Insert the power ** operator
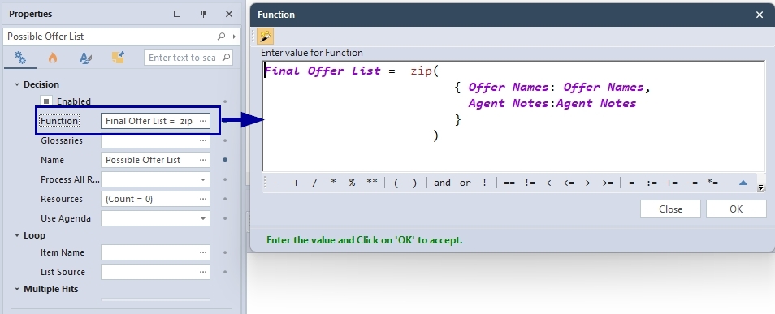Image resolution: width=775 pixels, height=314 pixels. (x=372, y=183)
